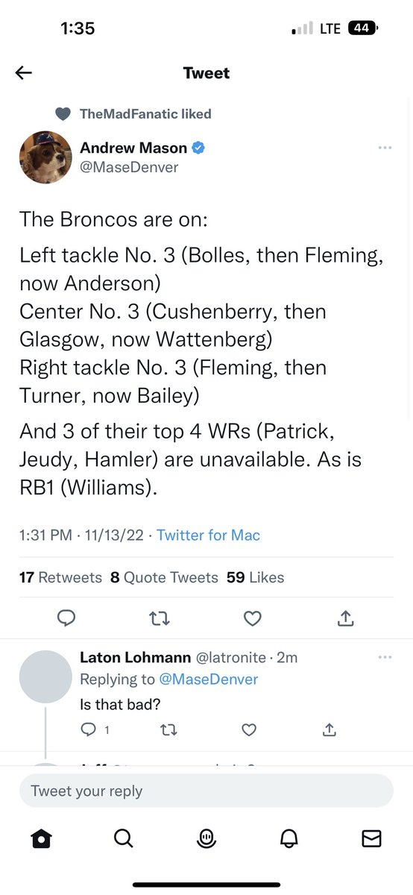Tap the Tweet your reply field

point(206,791)
